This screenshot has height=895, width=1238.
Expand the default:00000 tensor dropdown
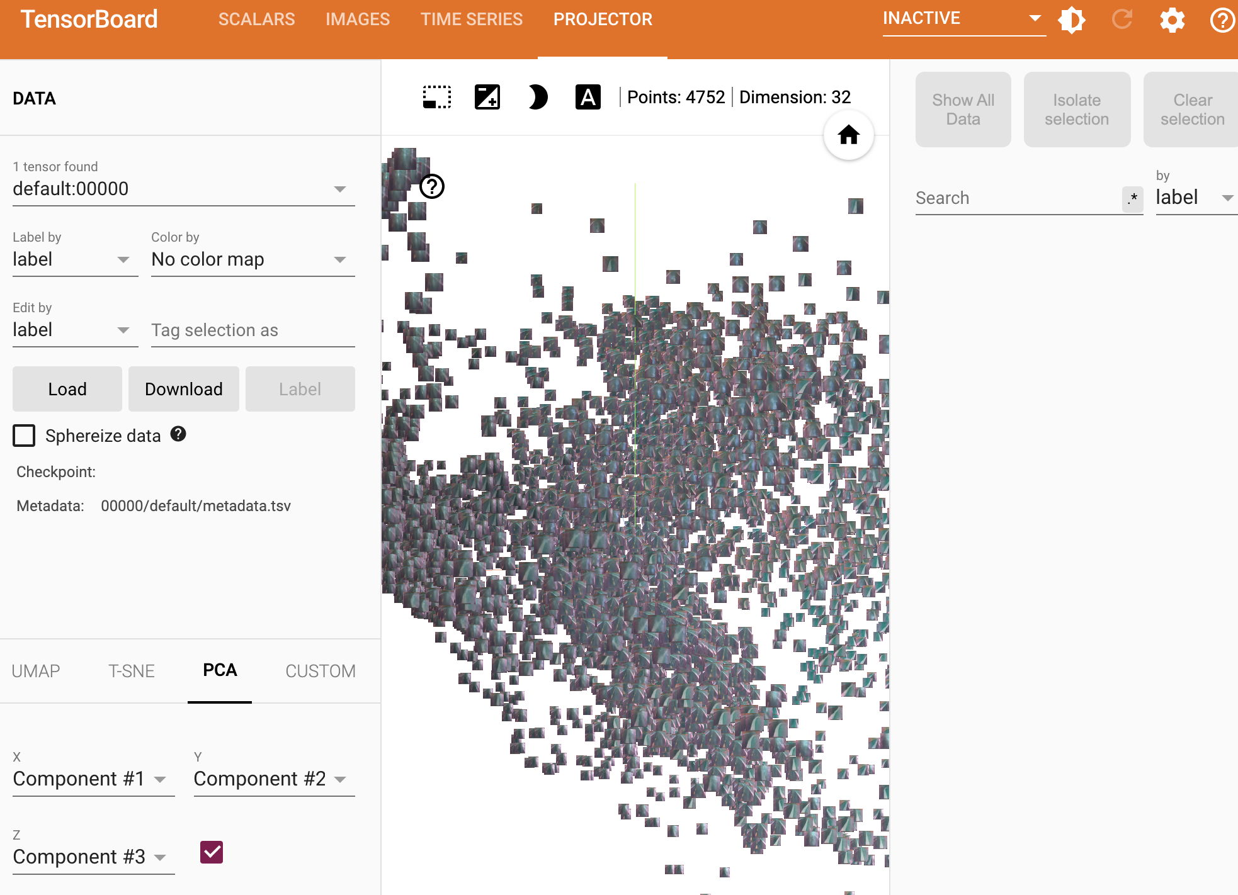(183, 189)
